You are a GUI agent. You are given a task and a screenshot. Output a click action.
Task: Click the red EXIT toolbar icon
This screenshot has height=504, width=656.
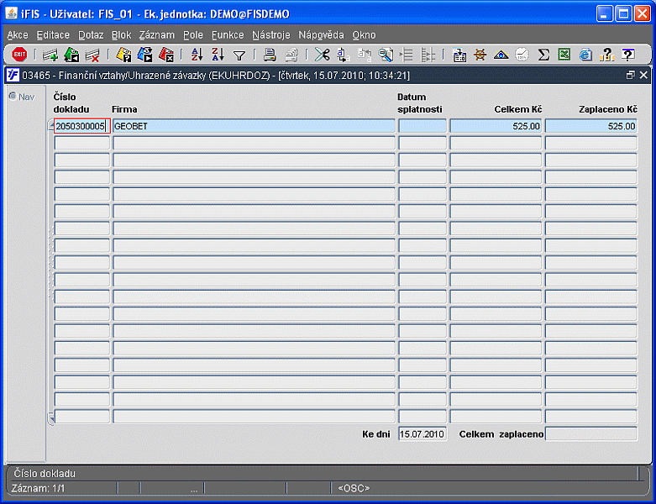[x=19, y=55]
